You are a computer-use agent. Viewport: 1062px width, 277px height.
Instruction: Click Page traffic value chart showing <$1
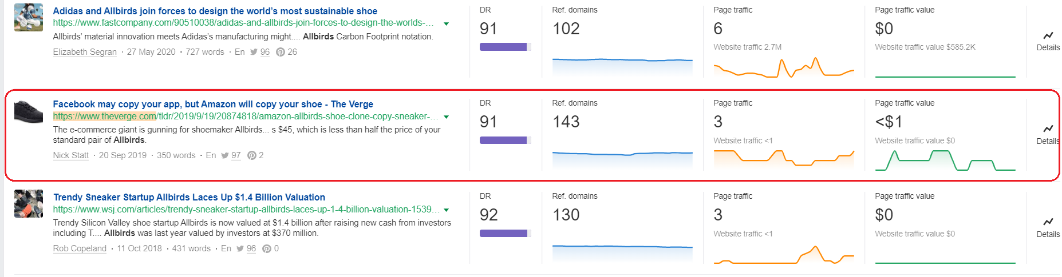pyautogui.click(x=945, y=160)
